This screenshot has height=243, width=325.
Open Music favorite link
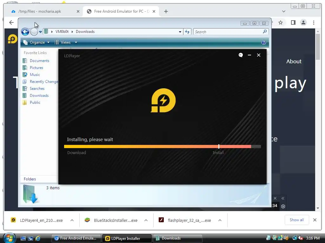(x=35, y=75)
